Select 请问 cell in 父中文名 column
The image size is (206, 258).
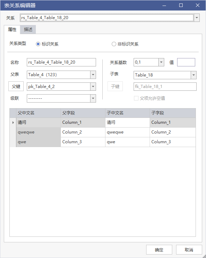click(38, 123)
